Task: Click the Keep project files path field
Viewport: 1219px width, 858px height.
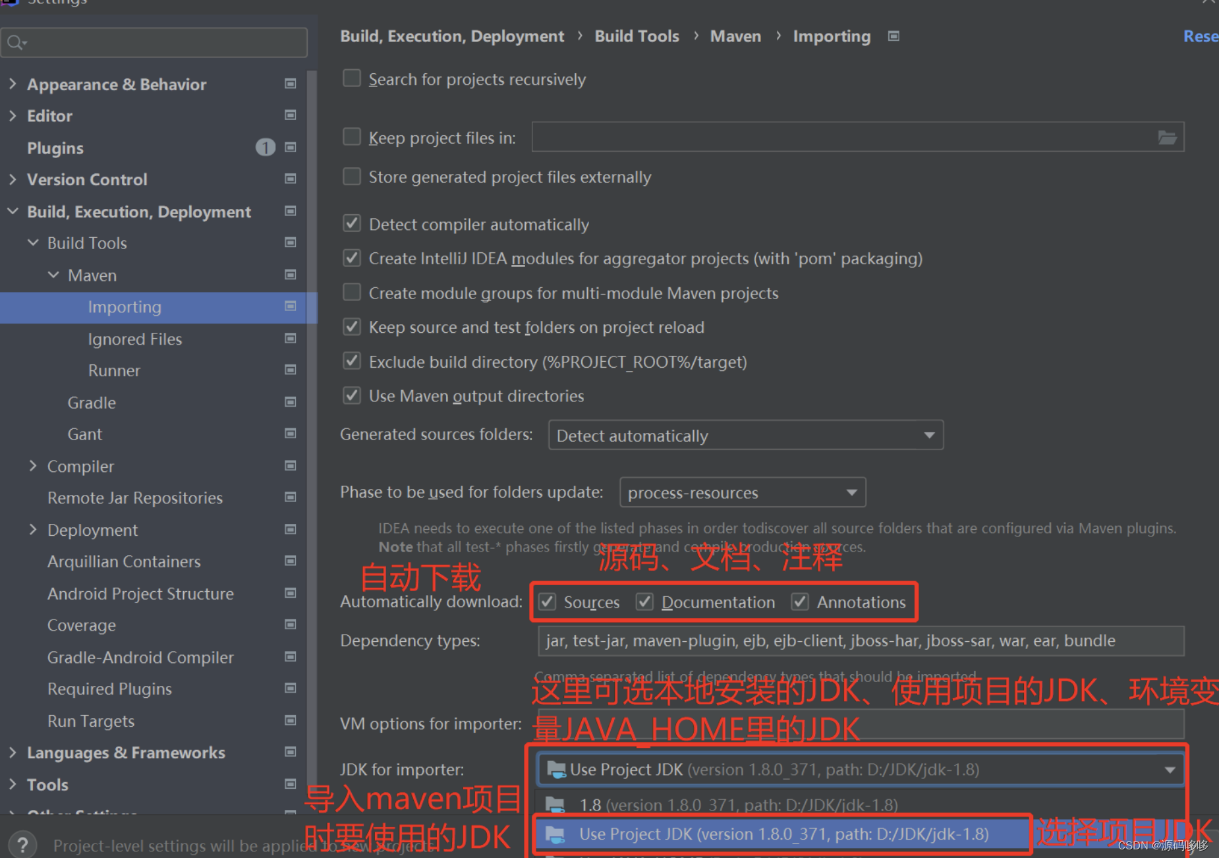Action: click(x=858, y=137)
